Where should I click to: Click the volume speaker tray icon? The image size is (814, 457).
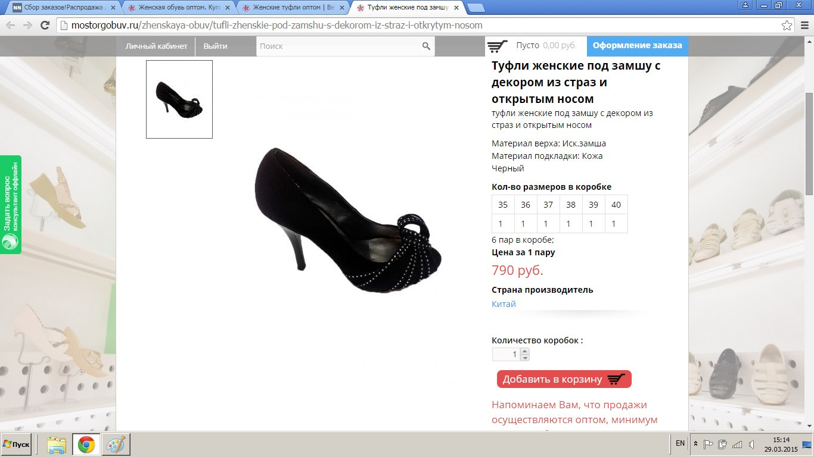(751, 444)
